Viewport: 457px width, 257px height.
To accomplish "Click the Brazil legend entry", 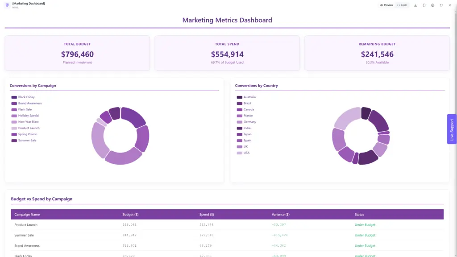I will point(244,103).
